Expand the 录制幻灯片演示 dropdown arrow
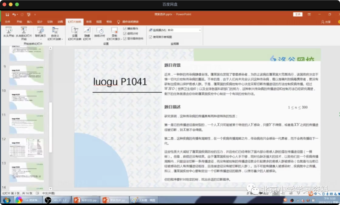 (x=121, y=39)
